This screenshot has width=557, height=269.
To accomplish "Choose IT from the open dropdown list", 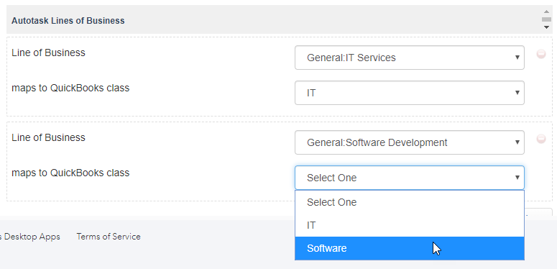I will point(410,225).
